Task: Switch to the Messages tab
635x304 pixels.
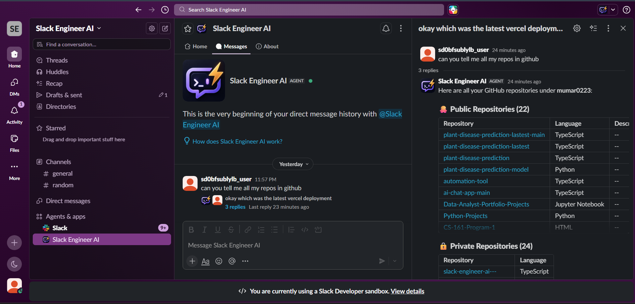Action: pos(231,46)
